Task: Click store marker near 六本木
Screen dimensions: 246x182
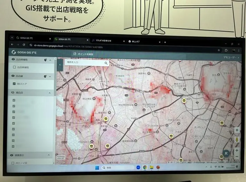Action: click(171, 136)
